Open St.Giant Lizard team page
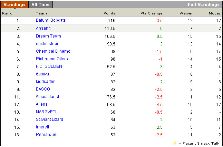Viewport: 223px width, 147px height. [50, 119]
